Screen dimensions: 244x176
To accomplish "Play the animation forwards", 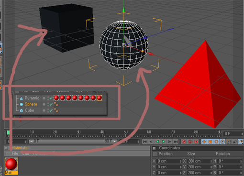I will [x=164, y=142].
